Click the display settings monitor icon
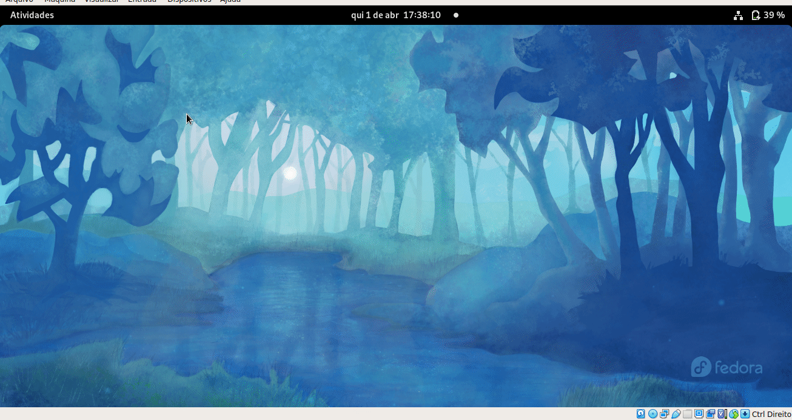Image resolution: width=792 pixels, height=420 pixels. (699, 414)
